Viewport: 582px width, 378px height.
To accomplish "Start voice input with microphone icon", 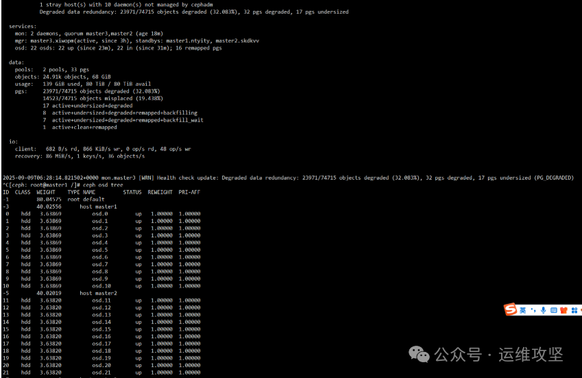I will coord(543,310).
